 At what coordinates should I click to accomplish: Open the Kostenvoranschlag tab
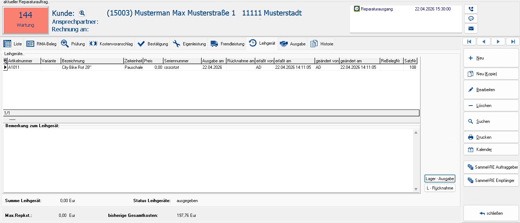point(111,44)
